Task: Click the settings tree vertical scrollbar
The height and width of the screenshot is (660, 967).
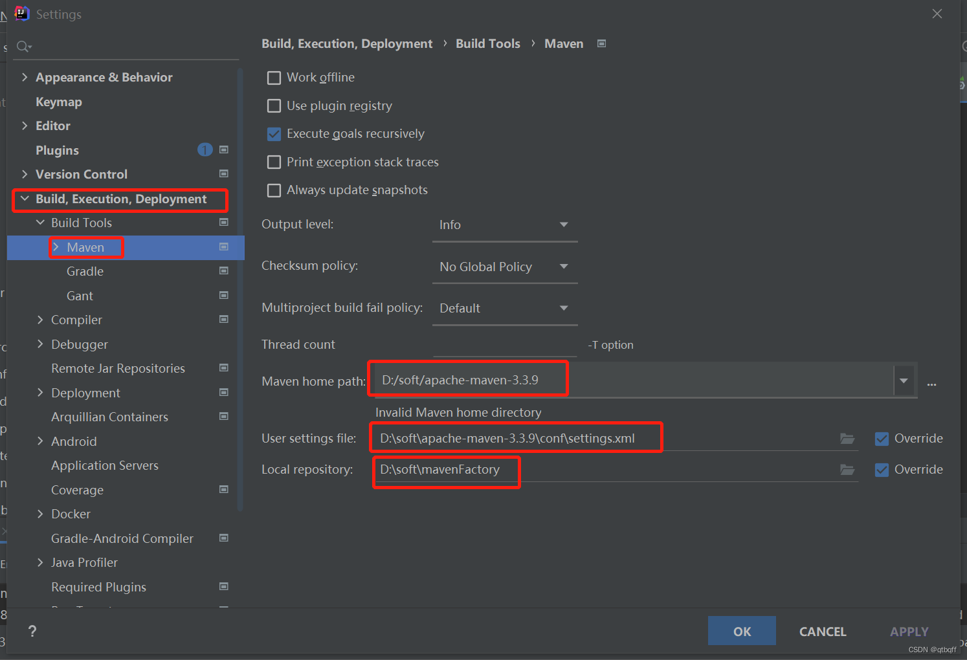Action: [241, 290]
